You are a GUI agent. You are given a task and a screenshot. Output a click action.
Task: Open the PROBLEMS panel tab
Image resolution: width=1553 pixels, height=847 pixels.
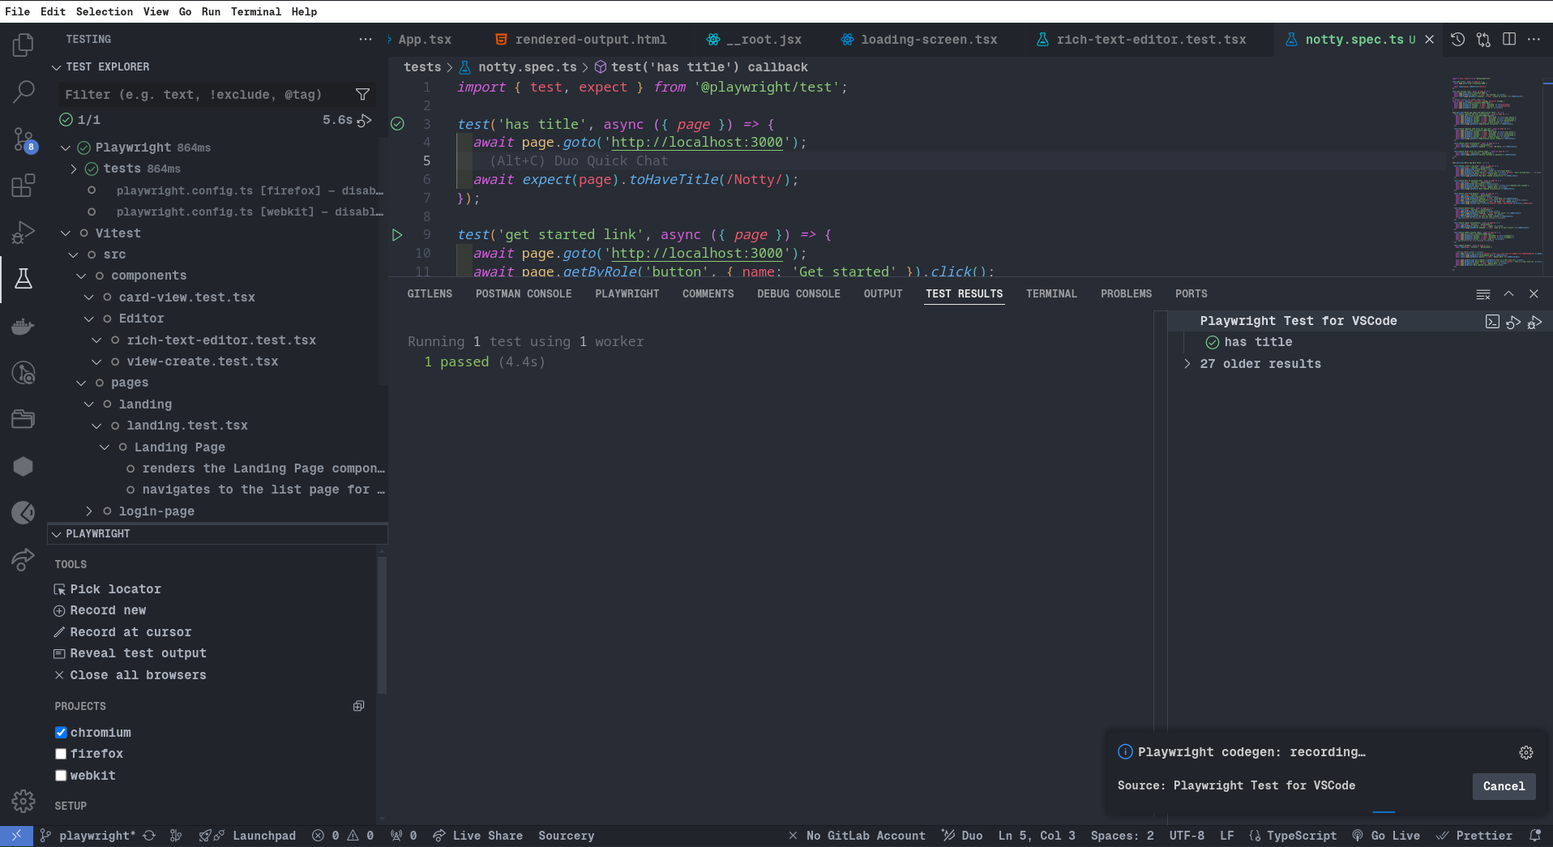1126,294
